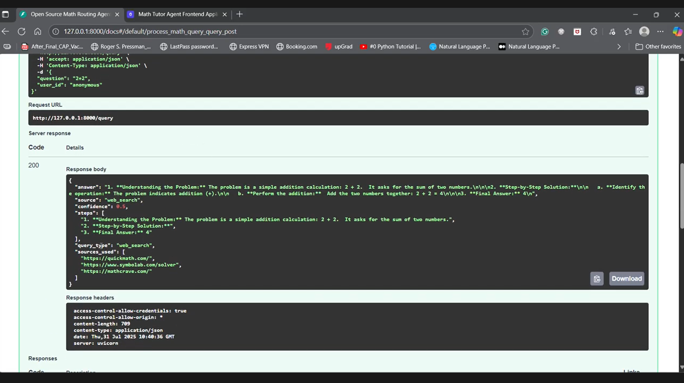Click the https://quickmath.com/ source entry
This screenshot has height=383, width=684.
tap(118, 259)
